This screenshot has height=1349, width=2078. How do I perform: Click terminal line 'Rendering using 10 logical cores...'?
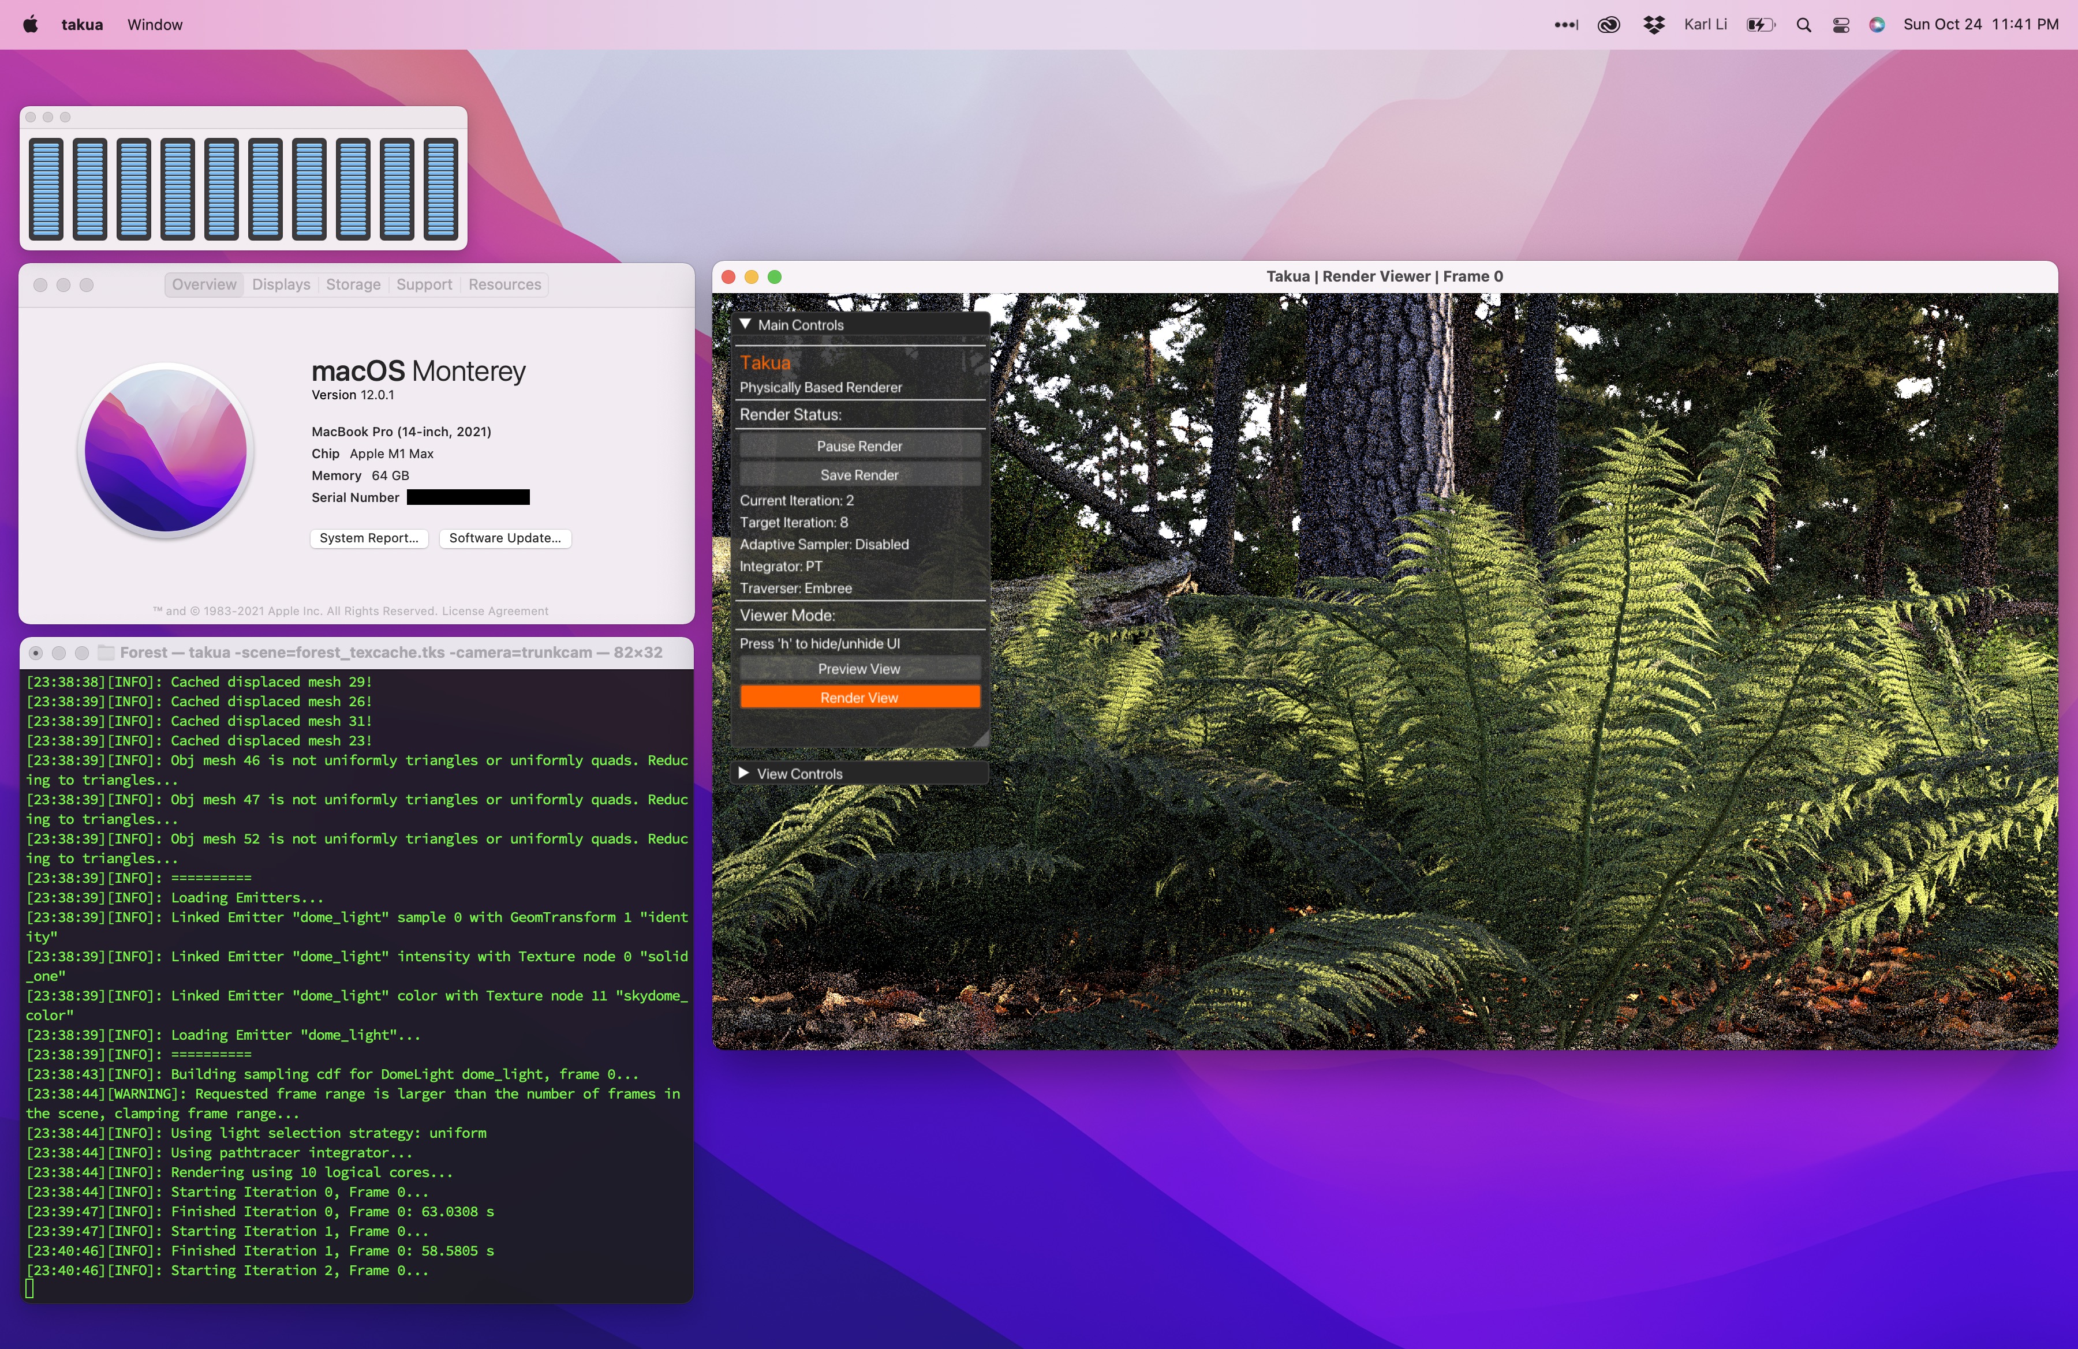pyautogui.click(x=239, y=1173)
